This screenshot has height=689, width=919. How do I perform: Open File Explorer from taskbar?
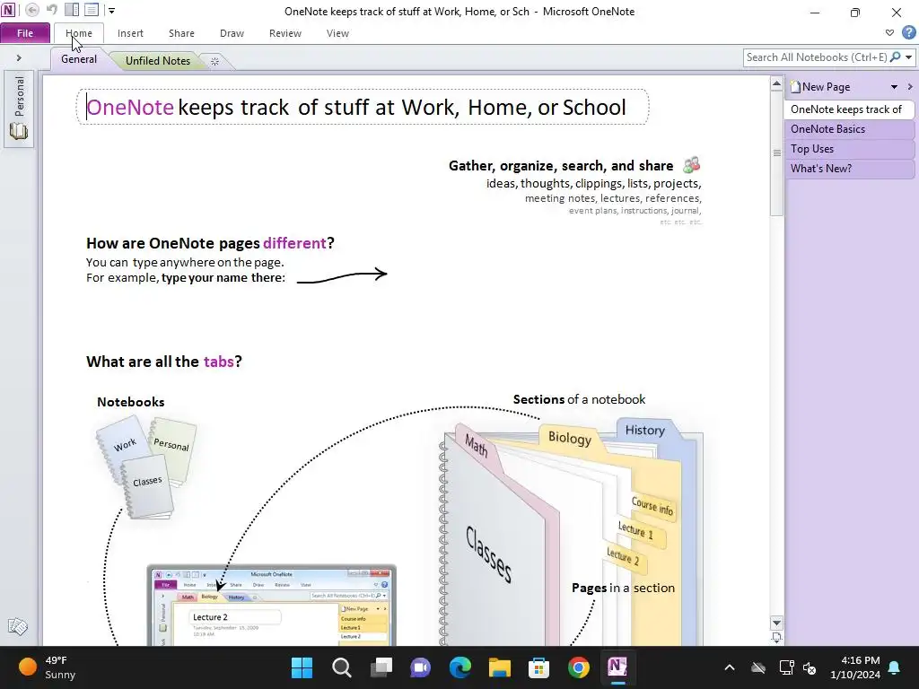(x=499, y=667)
